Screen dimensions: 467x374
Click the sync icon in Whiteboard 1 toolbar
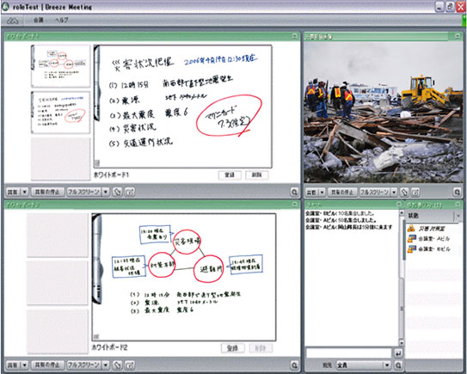(x=130, y=192)
